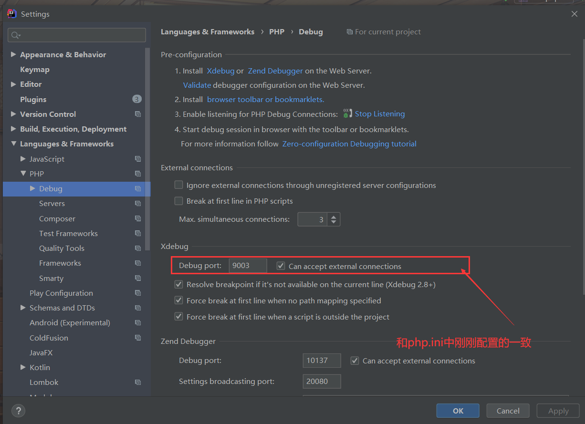Click project-level icon beside Test Frameworks

(x=138, y=233)
